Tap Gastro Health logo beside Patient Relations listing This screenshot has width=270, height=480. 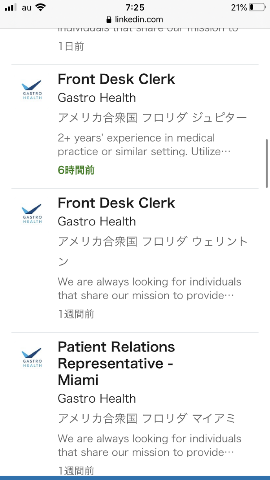pos(32,357)
